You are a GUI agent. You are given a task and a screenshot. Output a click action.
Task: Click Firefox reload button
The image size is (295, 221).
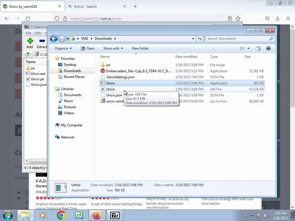pyautogui.click(x=28, y=19)
